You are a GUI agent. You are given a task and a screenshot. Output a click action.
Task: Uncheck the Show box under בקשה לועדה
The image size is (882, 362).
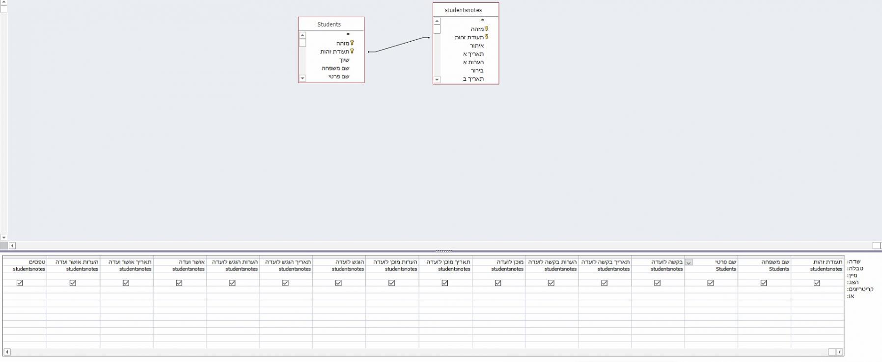tap(657, 283)
